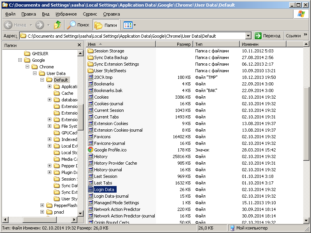This screenshot has width=311, height=233.
Task: Click the file list vertical scrollbar thumb
Action: (x=306, y=124)
